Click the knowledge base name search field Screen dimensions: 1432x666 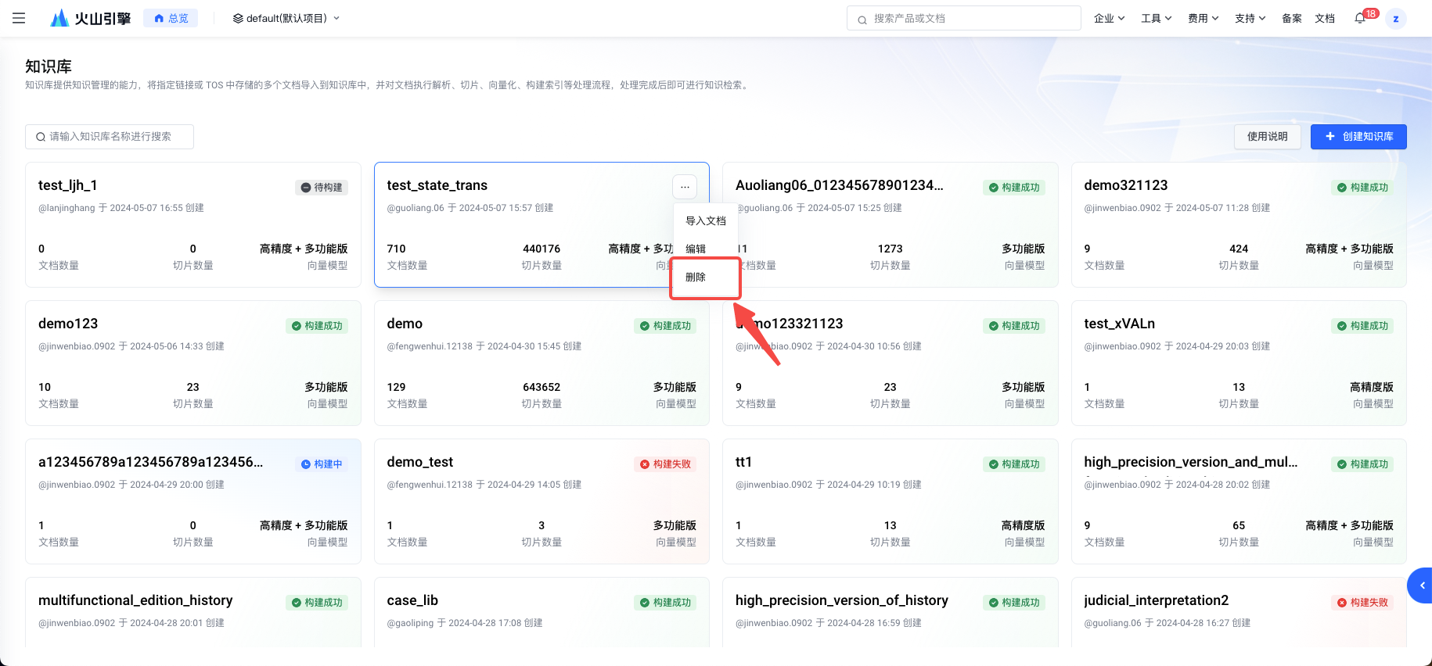pyautogui.click(x=110, y=137)
